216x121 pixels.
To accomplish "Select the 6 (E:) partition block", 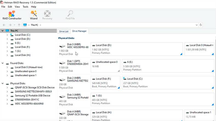I will (x=168, y=66).
